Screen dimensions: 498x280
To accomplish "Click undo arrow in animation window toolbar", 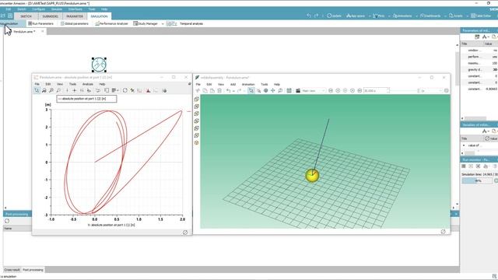I will [228, 91].
